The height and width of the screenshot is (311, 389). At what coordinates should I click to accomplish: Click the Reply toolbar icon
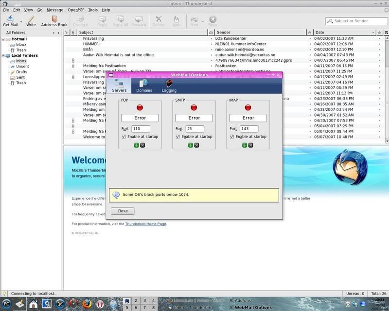pyautogui.click(x=102, y=21)
